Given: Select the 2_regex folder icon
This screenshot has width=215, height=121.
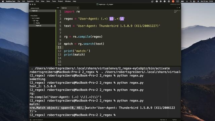Looking at the screenshot, I should [33, 18].
